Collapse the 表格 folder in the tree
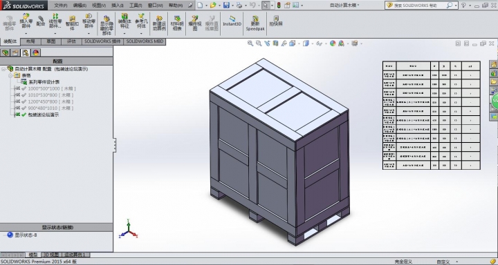Viewport: 498px width, 265px height. coord(10,75)
